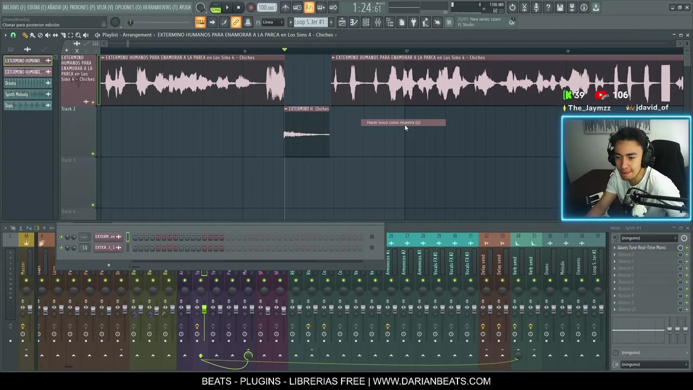This screenshot has height=390, width=693.
Task: Toggle wait-for-input-to-start icon
Action: pyautogui.click(x=297, y=8)
